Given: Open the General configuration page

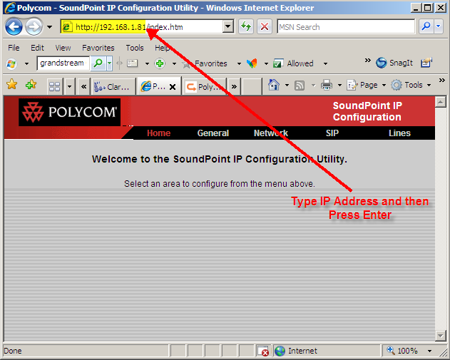Looking at the screenshot, I should [x=213, y=133].
